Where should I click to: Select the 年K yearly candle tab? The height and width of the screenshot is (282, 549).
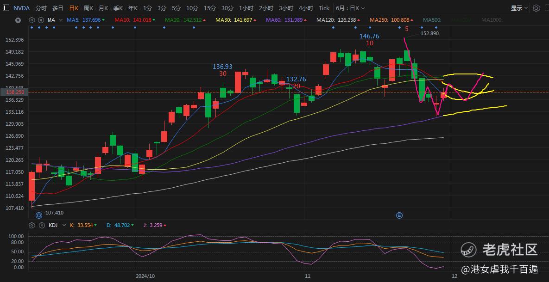pyautogui.click(x=133, y=8)
